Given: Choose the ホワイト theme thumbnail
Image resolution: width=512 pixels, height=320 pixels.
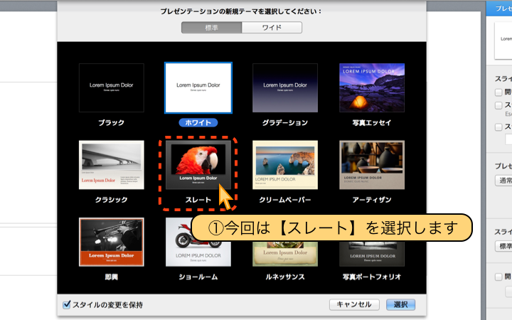Looking at the screenshot, I should (198, 87).
